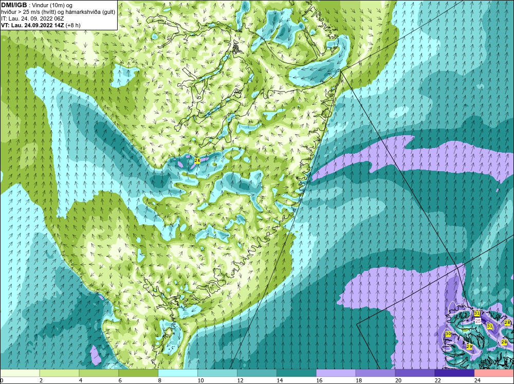The height and width of the screenshot is (384, 514).
Task: Click the legend scale number 18
Action: click(x=359, y=380)
